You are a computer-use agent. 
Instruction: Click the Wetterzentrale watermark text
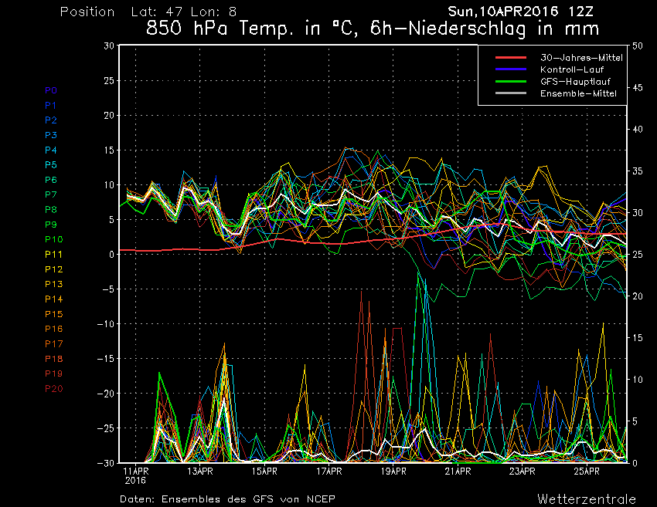(586, 499)
